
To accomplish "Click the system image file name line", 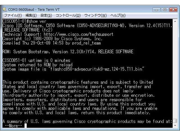I will point(73,69).
